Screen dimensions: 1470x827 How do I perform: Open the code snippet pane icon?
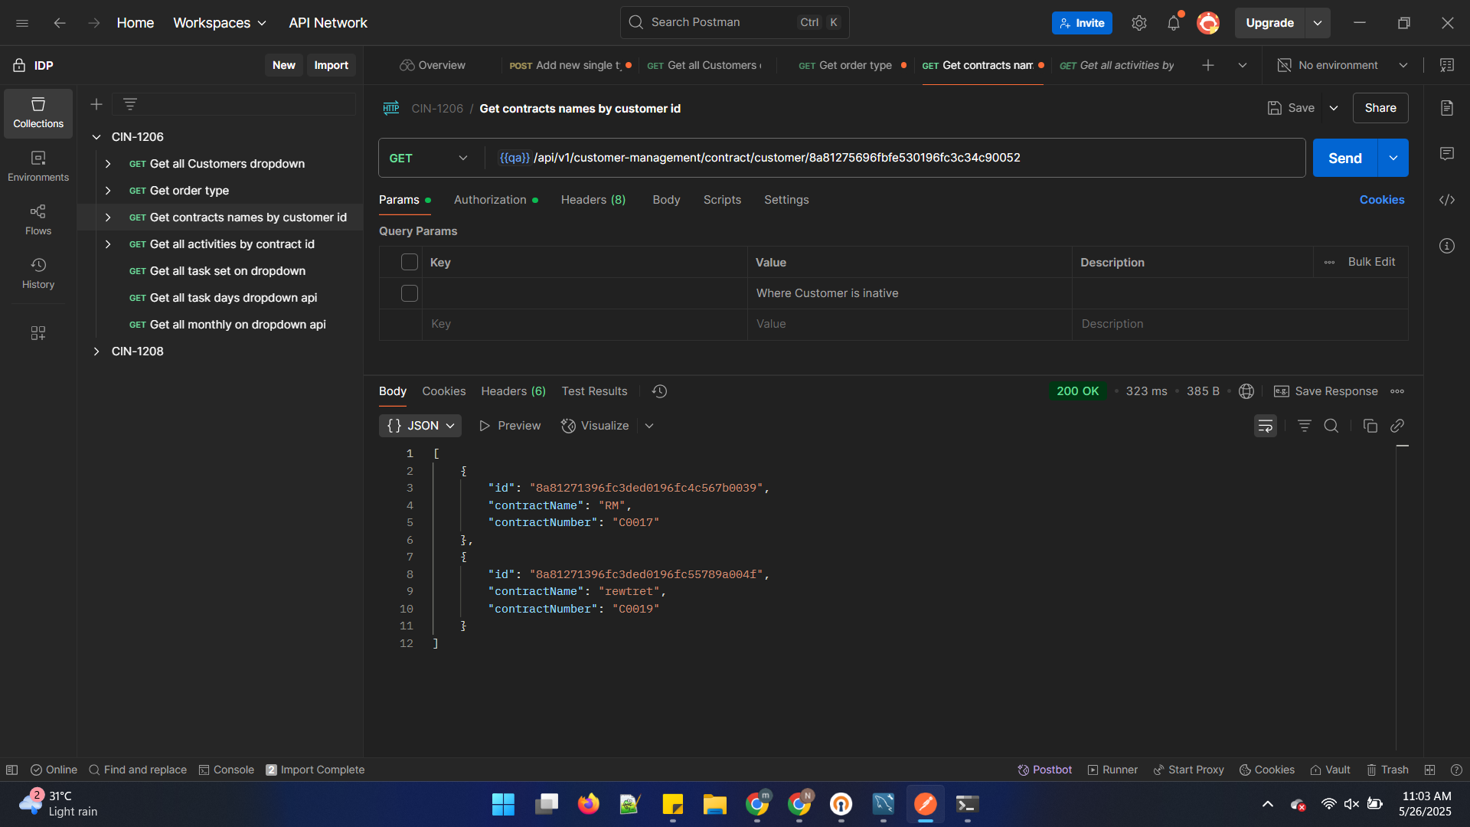click(x=1447, y=200)
